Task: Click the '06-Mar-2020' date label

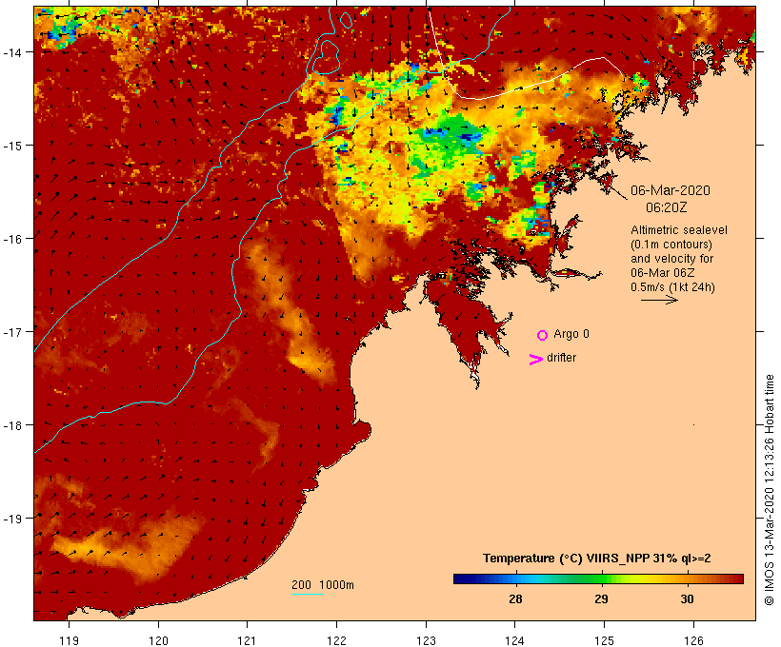Action: [x=670, y=190]
